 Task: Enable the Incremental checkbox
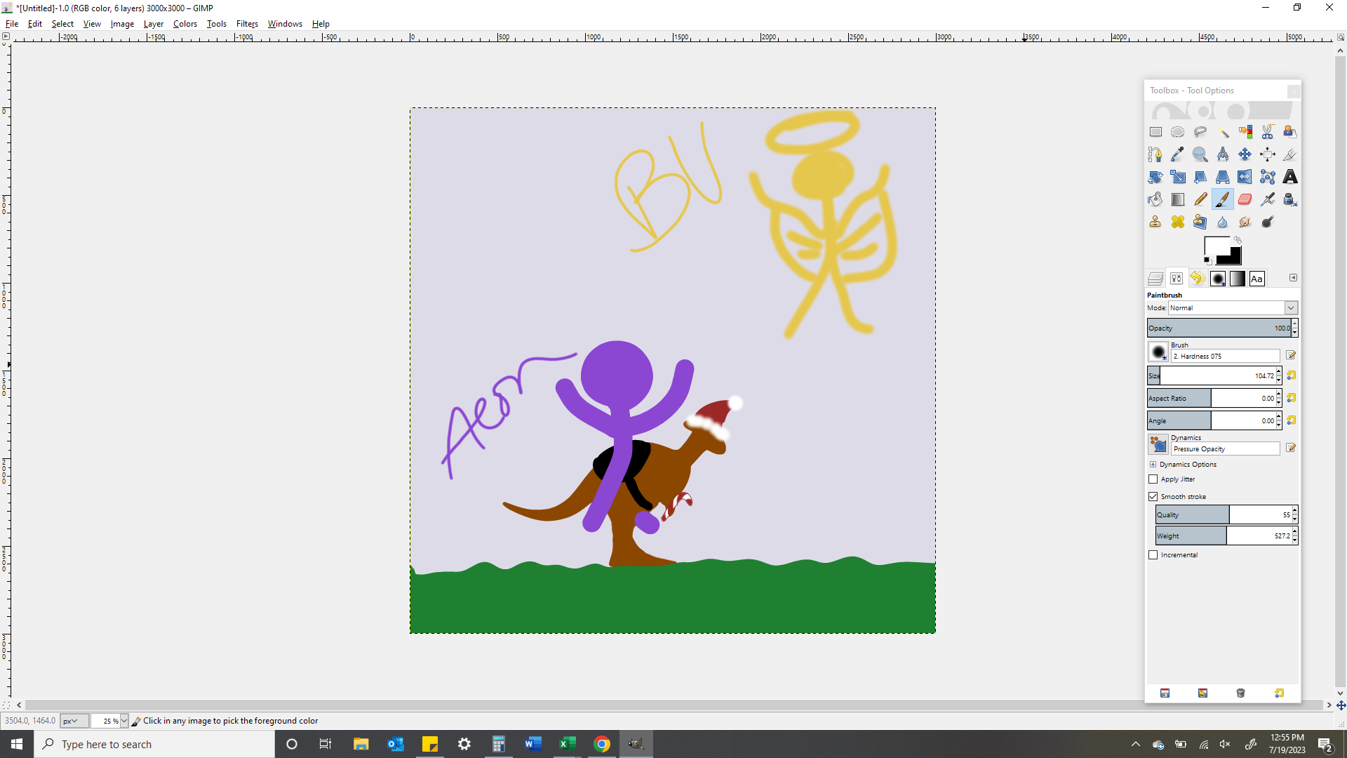(1153, 555)
